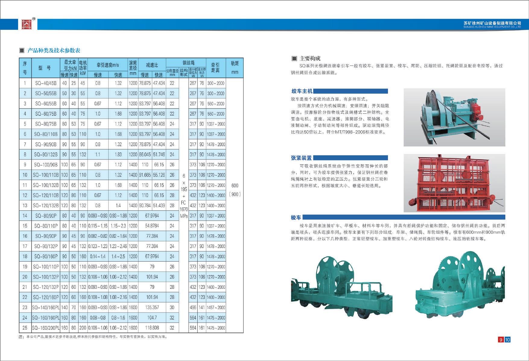
Task: Select the model cell SQ-120/160P
Action: coord(46,297)
